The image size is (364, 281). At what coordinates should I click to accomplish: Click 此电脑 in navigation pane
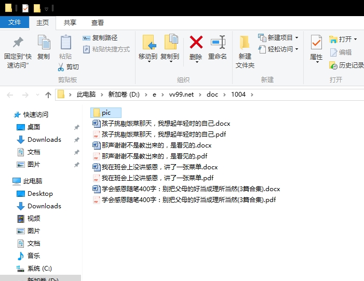28,181
